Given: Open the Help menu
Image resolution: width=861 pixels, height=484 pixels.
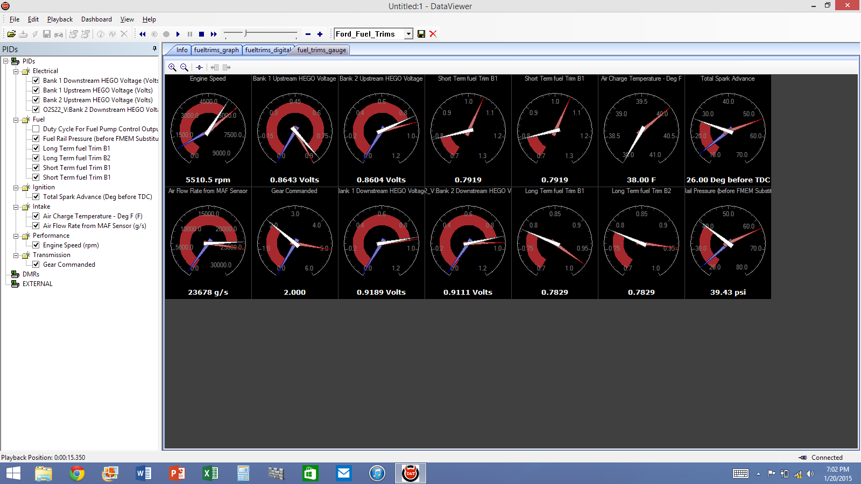Looking at the screenshot, I should [x=149, y=19].
